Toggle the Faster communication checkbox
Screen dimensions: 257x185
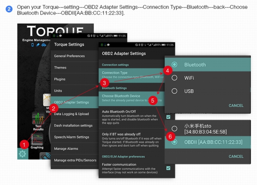click(168, 168)
